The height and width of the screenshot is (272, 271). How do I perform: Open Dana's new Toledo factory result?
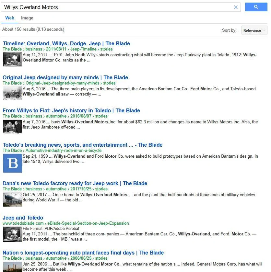[x=75, y=183]
